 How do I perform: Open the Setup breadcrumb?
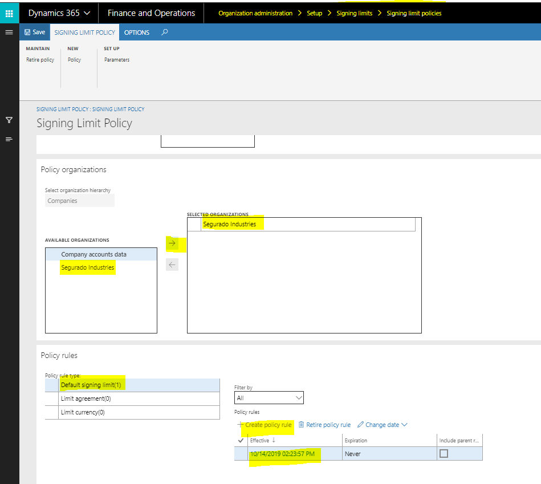pos(314,13)
